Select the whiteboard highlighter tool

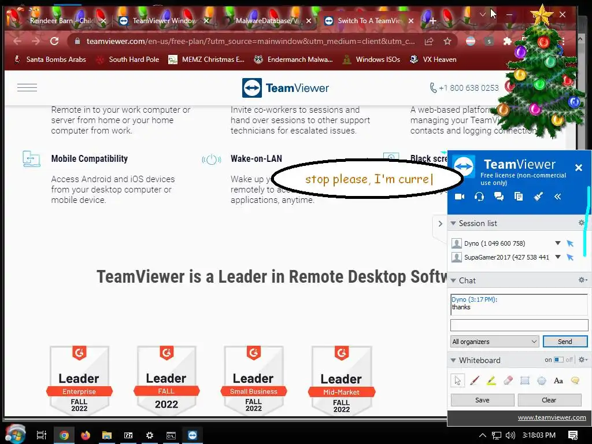491,380
